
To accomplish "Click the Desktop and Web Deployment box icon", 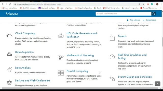I will pyautogui.click(x=9, y=82).
